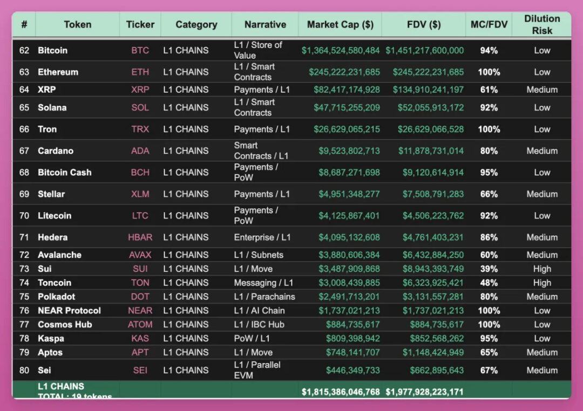Click the MC/FDV column header
Screen dimensions: 583x411
click(x=489, y=24)
